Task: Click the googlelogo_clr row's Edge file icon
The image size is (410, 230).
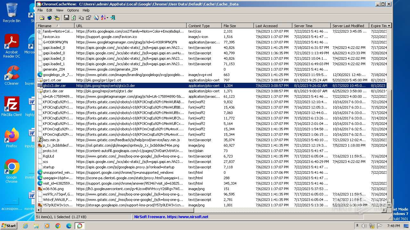Action: [40, 75]
